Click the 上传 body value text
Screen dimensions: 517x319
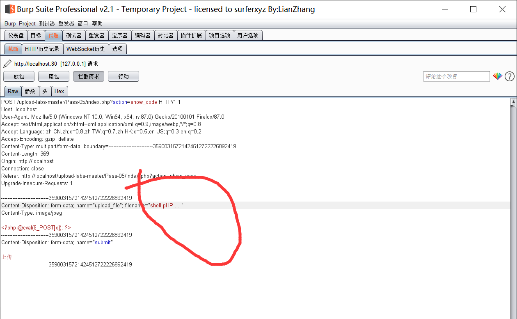click(7, 257)
